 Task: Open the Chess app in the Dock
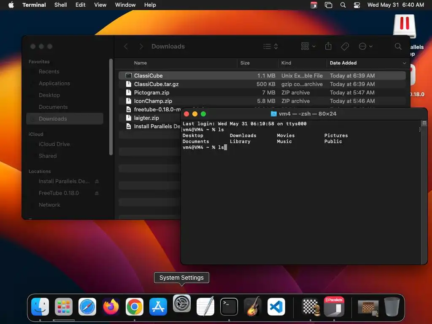coord(311,306)
